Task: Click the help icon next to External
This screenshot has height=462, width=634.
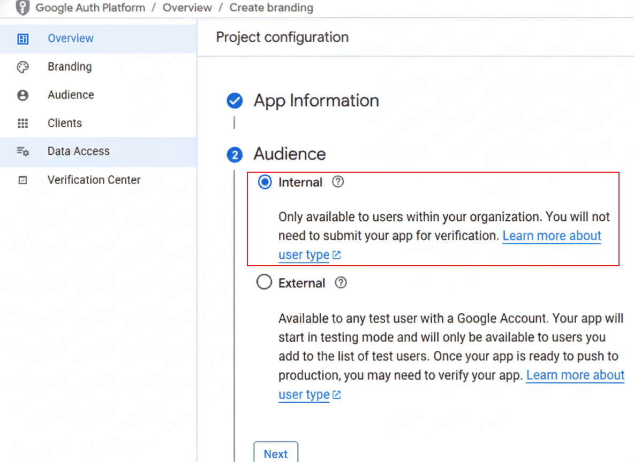Action: tap(341, 283)
